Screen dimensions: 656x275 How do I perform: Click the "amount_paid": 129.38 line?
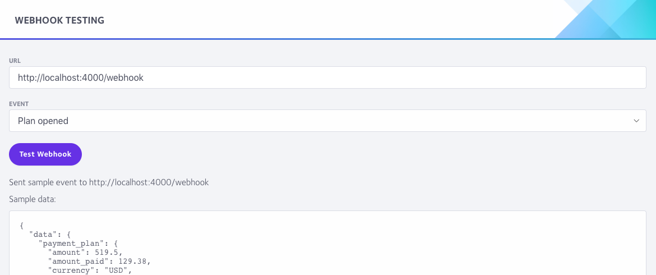(99, 261)
